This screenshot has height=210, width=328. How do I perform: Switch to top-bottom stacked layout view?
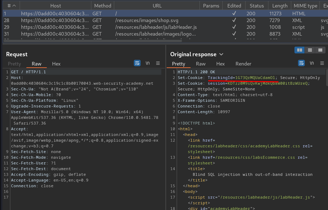coord(310,50)
